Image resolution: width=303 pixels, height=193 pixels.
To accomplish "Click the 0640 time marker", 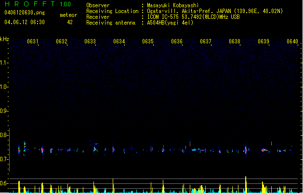I will point(292,41).
